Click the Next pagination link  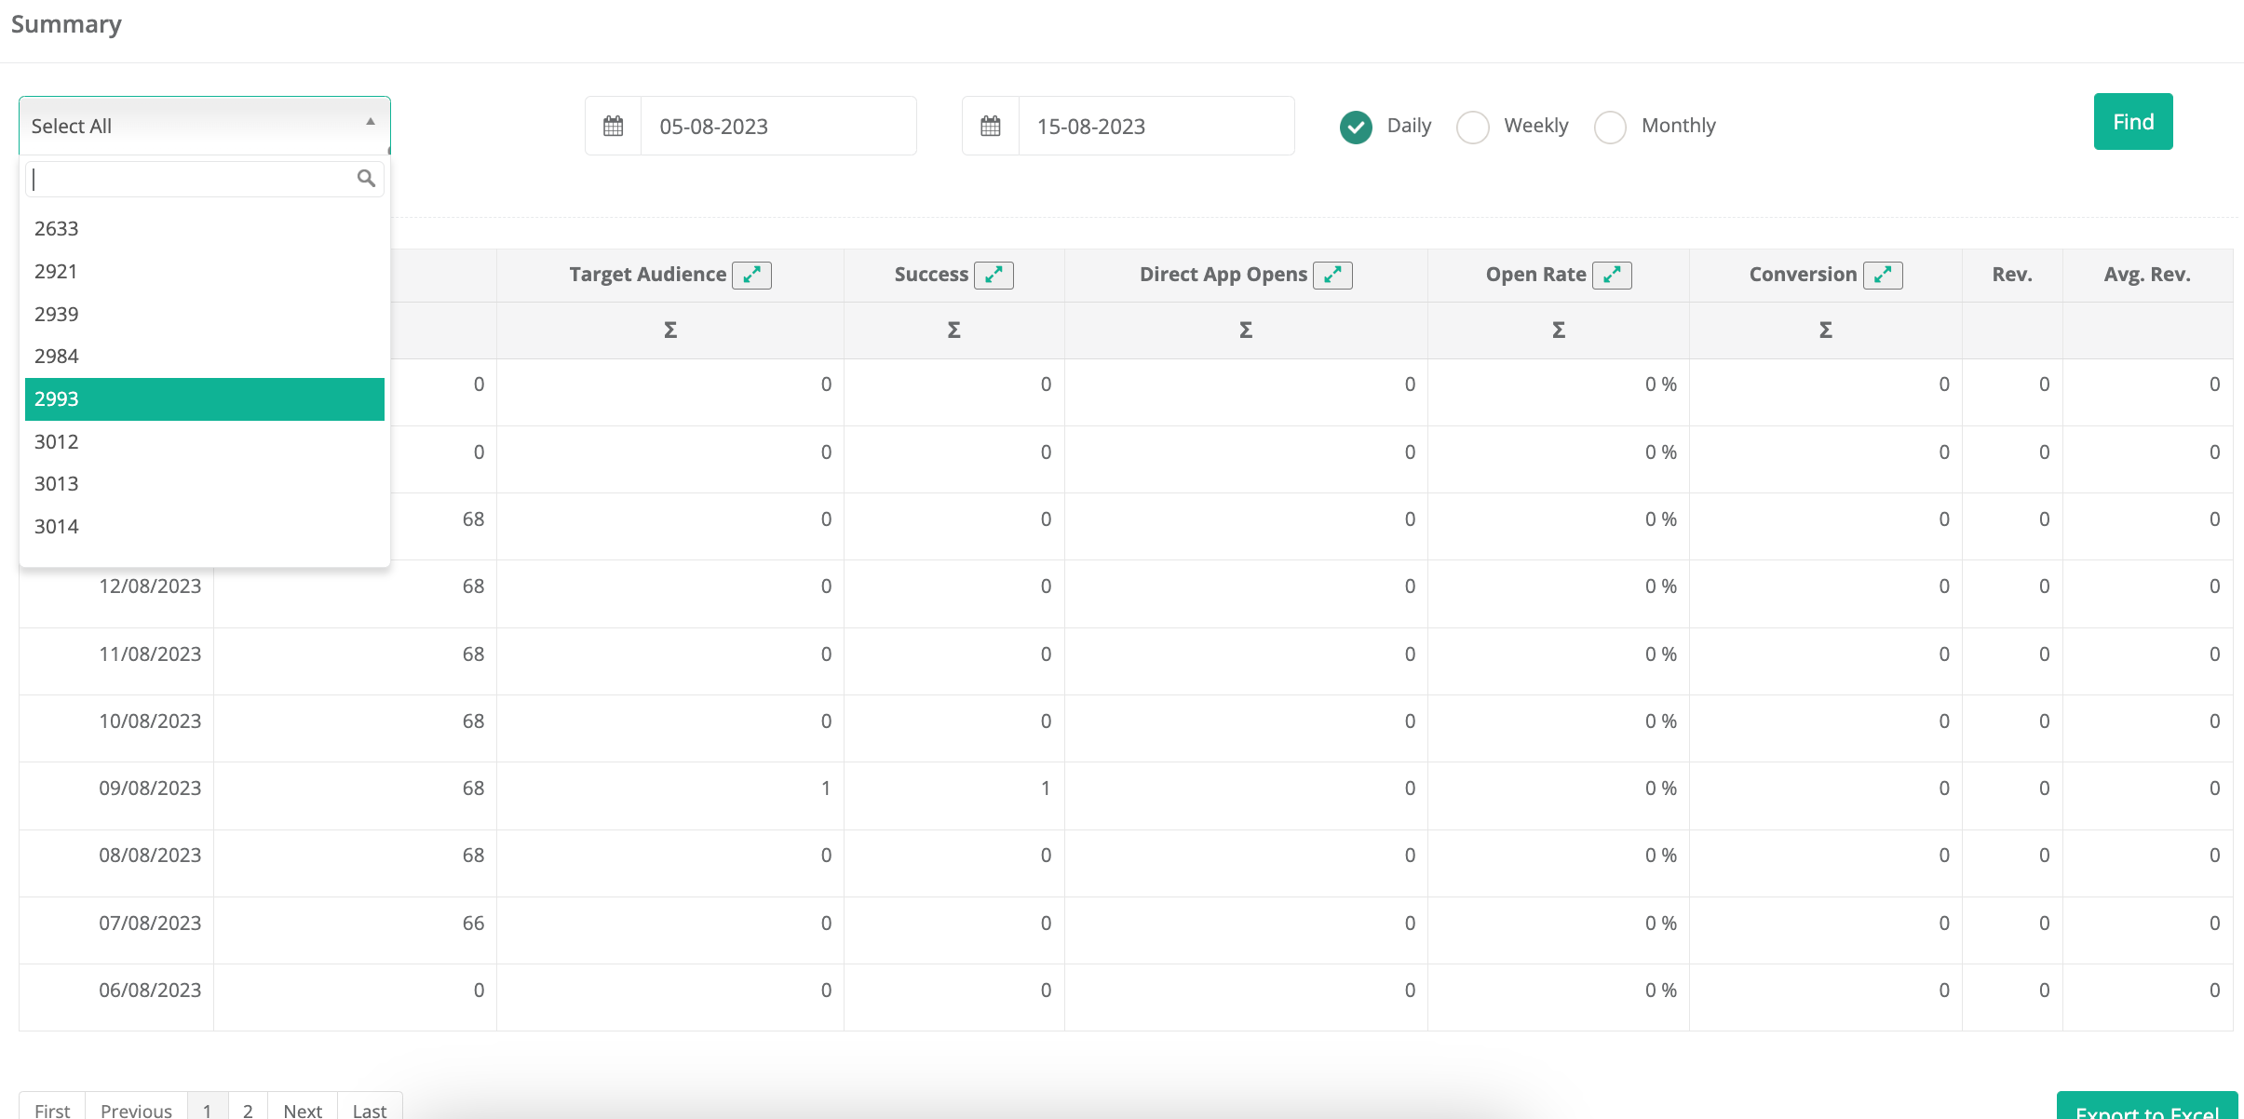303,1109
